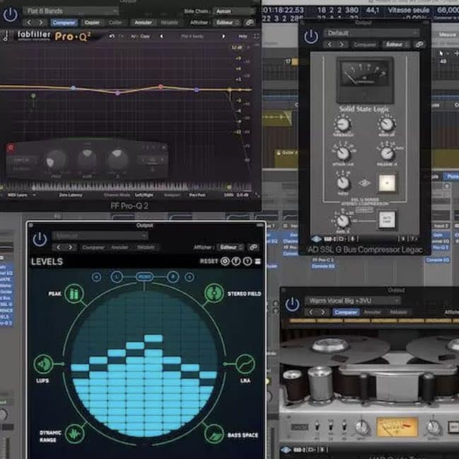The width and height of the screenshot is (459, 459).
Task: Open the PEAK meter section
Action: point(74,294)
